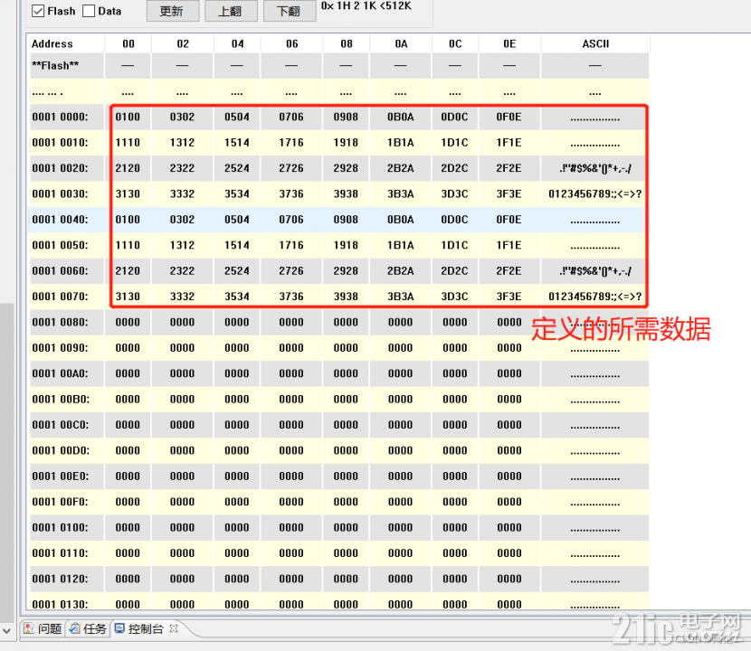751x651 pixels.
Task: Click the vertical scrollbar thumb on left
Action: 6,462
